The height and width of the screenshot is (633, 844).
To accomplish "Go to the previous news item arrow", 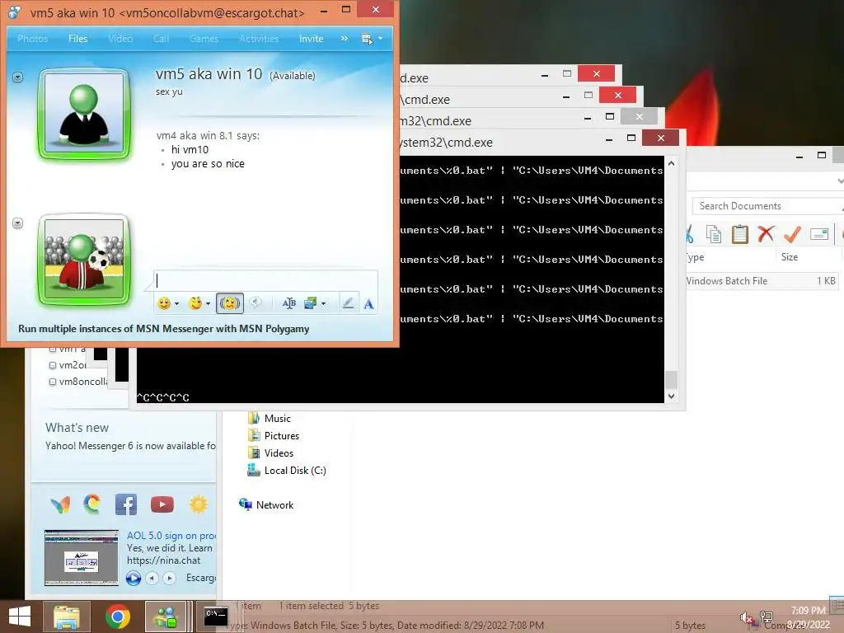I will point(152,578).
